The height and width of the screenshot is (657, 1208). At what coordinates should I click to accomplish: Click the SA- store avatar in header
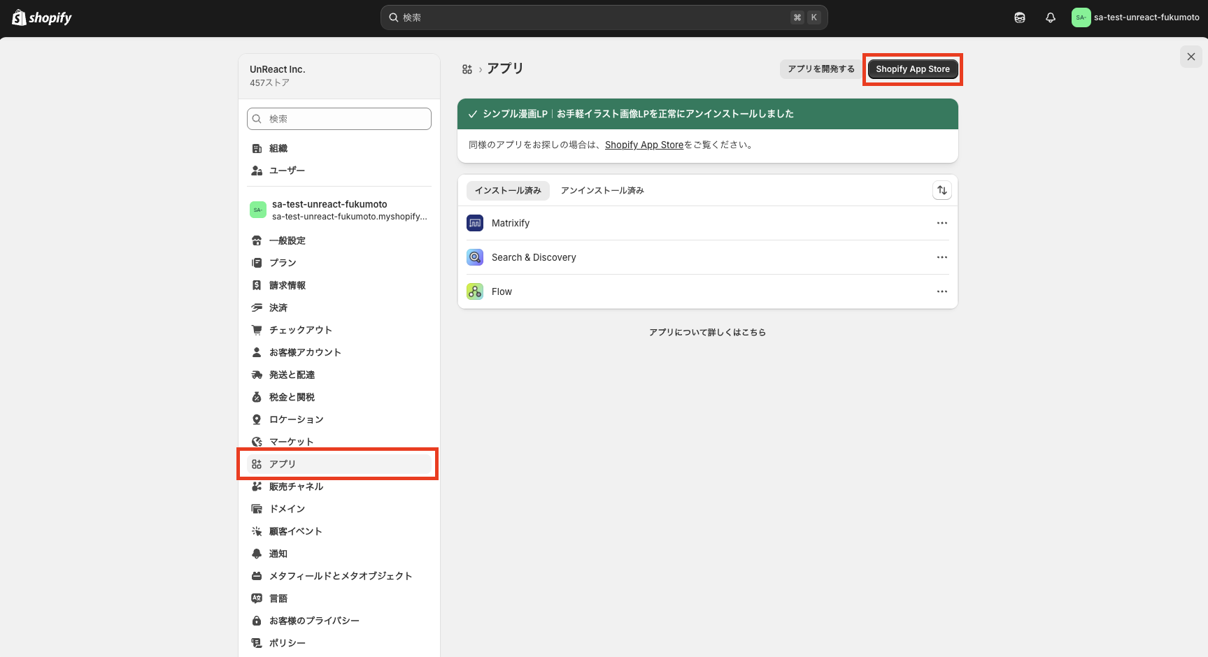tap(1081, 17)
